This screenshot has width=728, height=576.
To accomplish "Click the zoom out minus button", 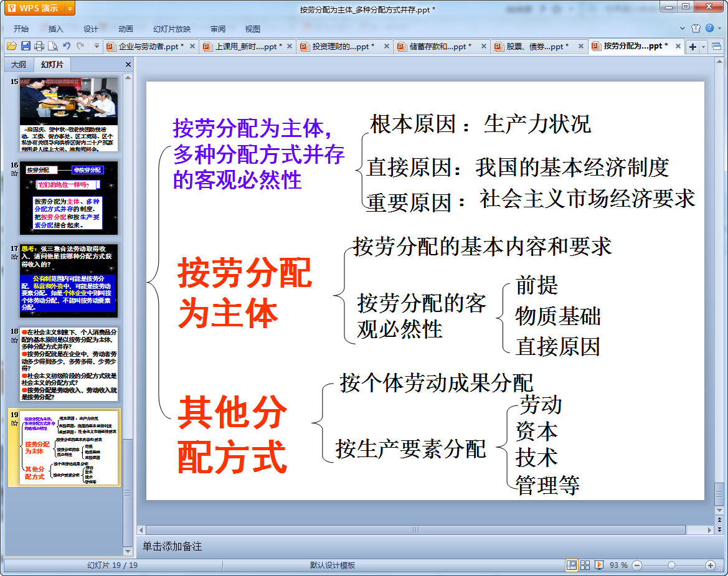I will pyautogui.click(x=637, y=565).
